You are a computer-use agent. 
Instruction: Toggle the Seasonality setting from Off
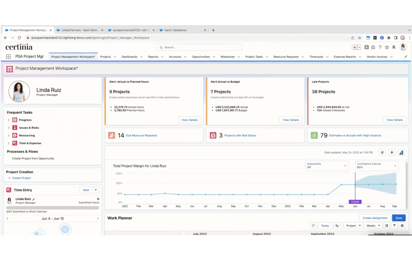pos(327,167)
